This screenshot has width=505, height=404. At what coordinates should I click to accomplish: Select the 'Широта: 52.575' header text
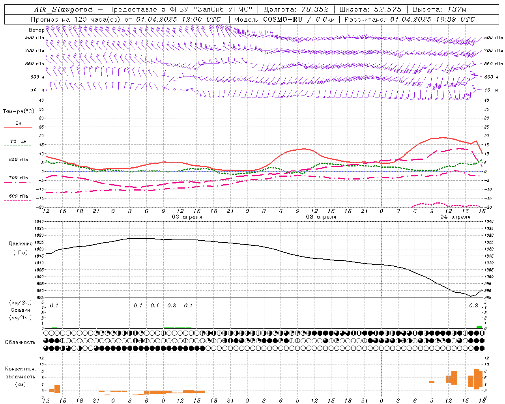pos(370,9)
